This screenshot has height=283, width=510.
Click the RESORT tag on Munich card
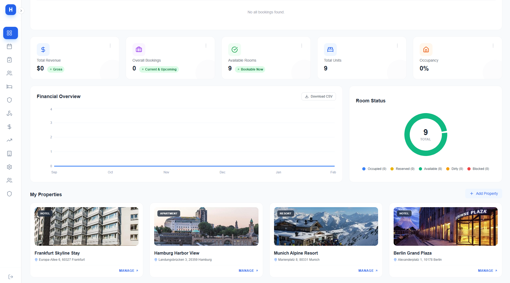coord(285,214)
